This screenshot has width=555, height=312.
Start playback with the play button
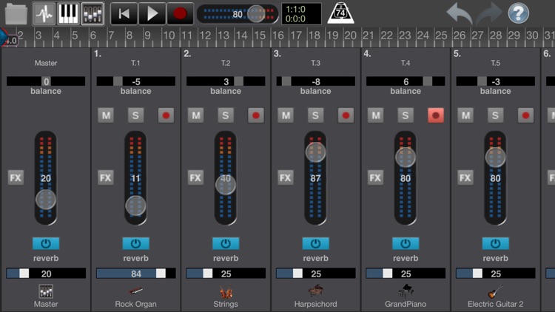point(152,14)
